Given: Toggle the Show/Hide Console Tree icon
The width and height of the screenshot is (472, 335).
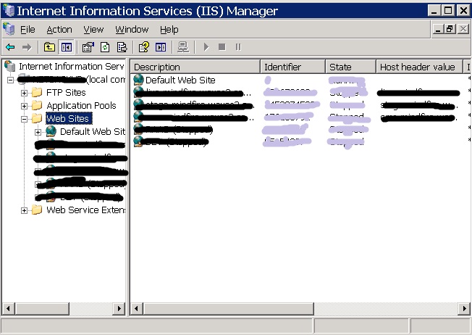Looking at the screenshot, I should click(66, 47).
